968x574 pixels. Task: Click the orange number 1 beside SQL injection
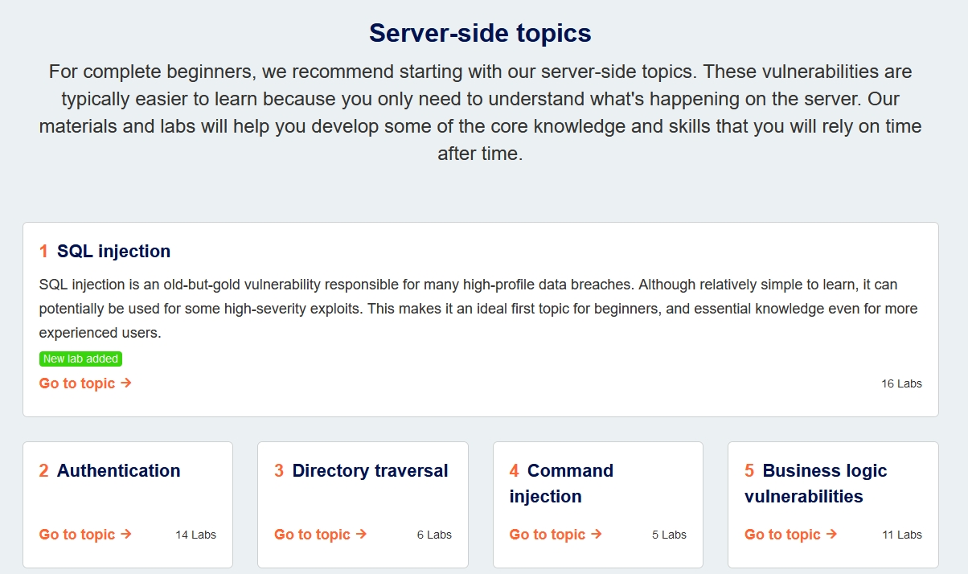(43, 252)
